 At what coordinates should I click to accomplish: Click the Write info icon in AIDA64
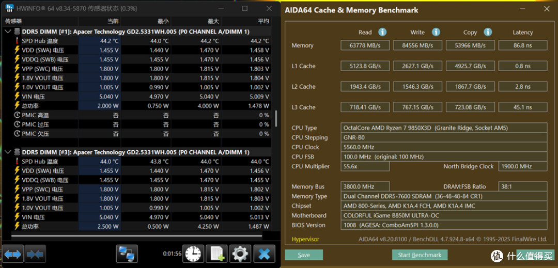[x=436, y=32]
